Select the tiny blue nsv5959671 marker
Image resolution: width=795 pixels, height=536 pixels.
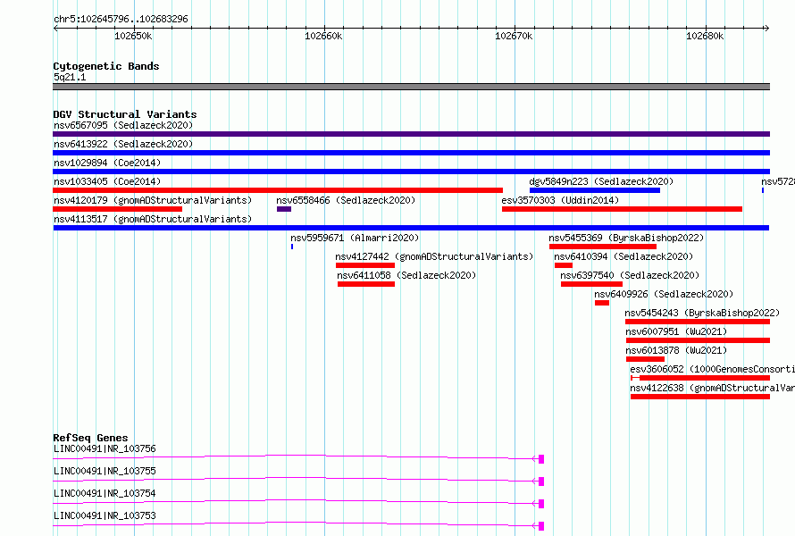[x=292, y=247]
